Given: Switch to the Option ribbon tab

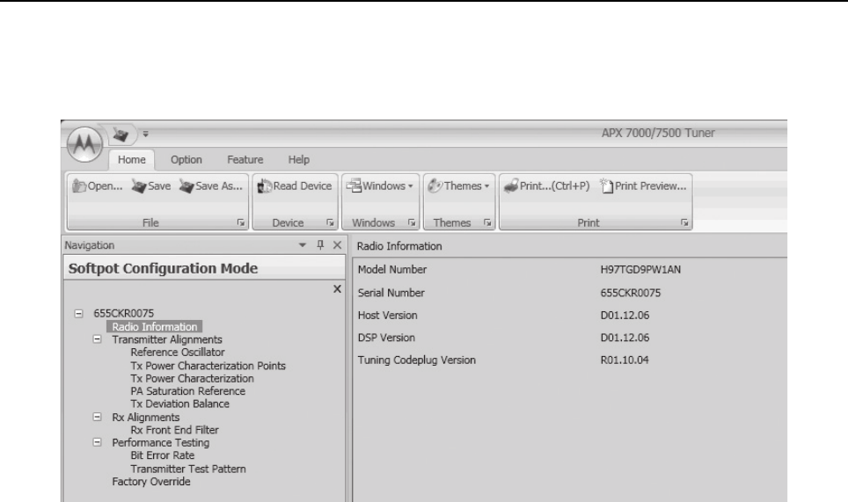Looking at the screenshot, I should pyautogui.click(x=186, y=159).
